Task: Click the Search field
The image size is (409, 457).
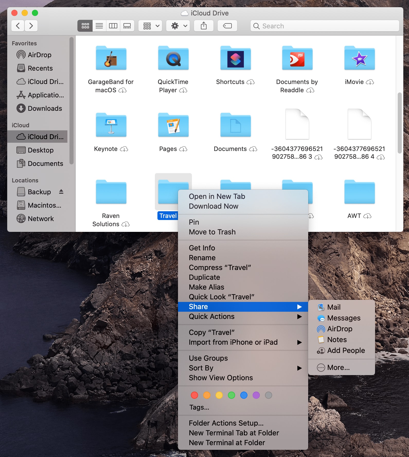Action: point(325,26)
